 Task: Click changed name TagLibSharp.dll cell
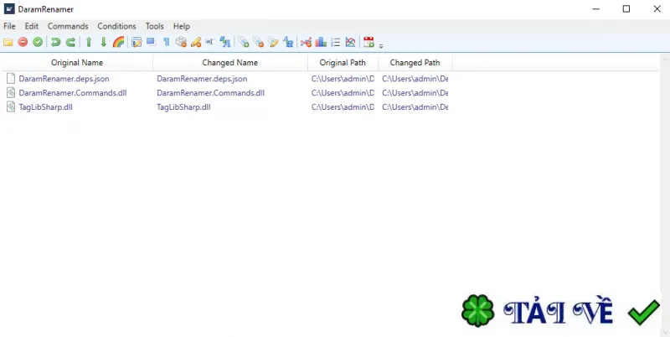183,107
